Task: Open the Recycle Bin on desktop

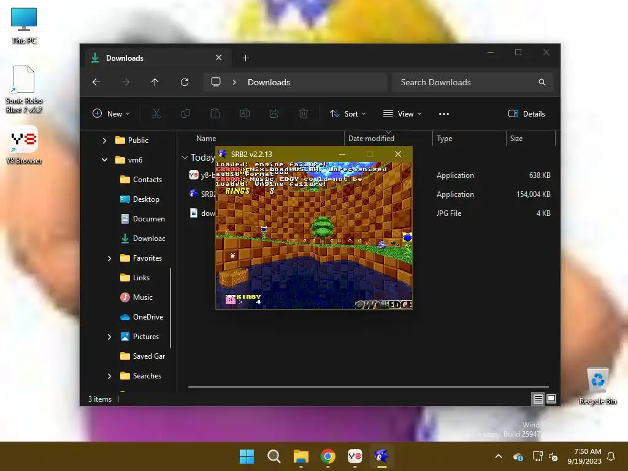Action: point(597,386)
